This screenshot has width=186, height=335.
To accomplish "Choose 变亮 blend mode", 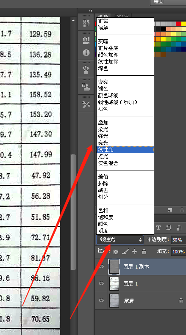I will click(125, 82).
